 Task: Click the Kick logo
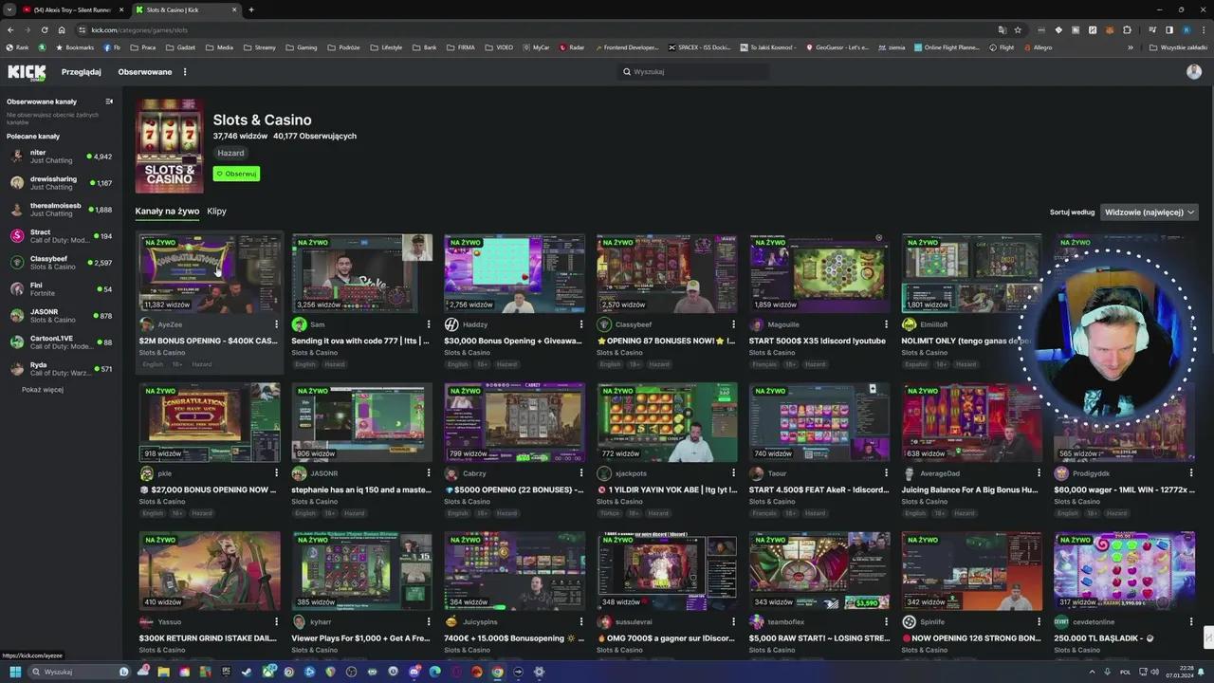point(27,72)
